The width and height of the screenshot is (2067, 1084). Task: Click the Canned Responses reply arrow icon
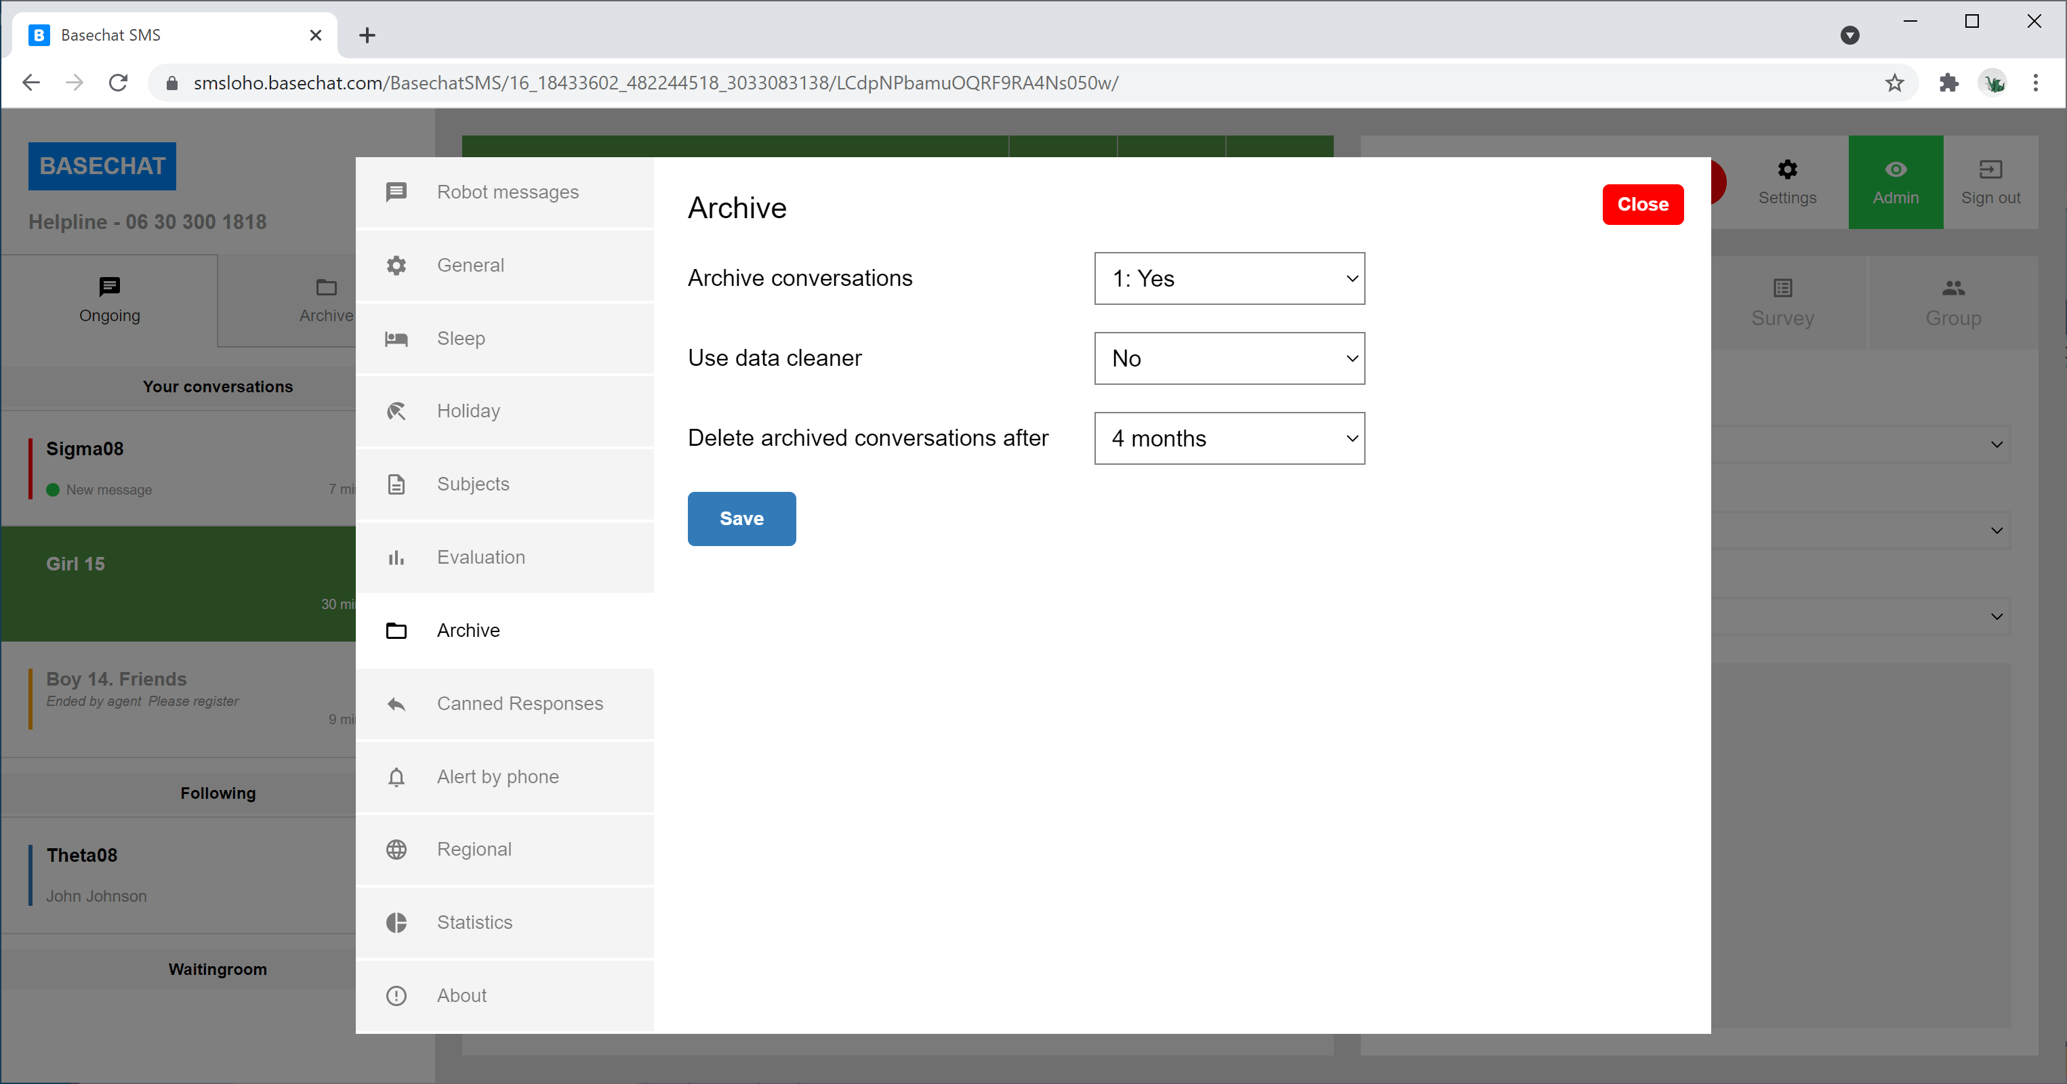[396, 704]
